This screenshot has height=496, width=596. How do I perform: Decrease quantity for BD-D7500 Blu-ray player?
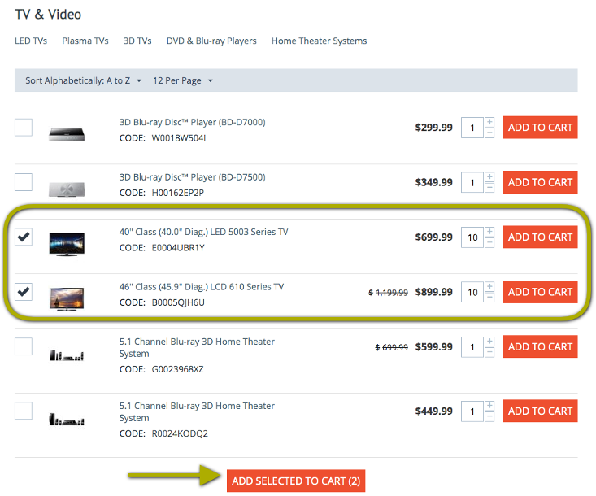[x=489, y=188]
